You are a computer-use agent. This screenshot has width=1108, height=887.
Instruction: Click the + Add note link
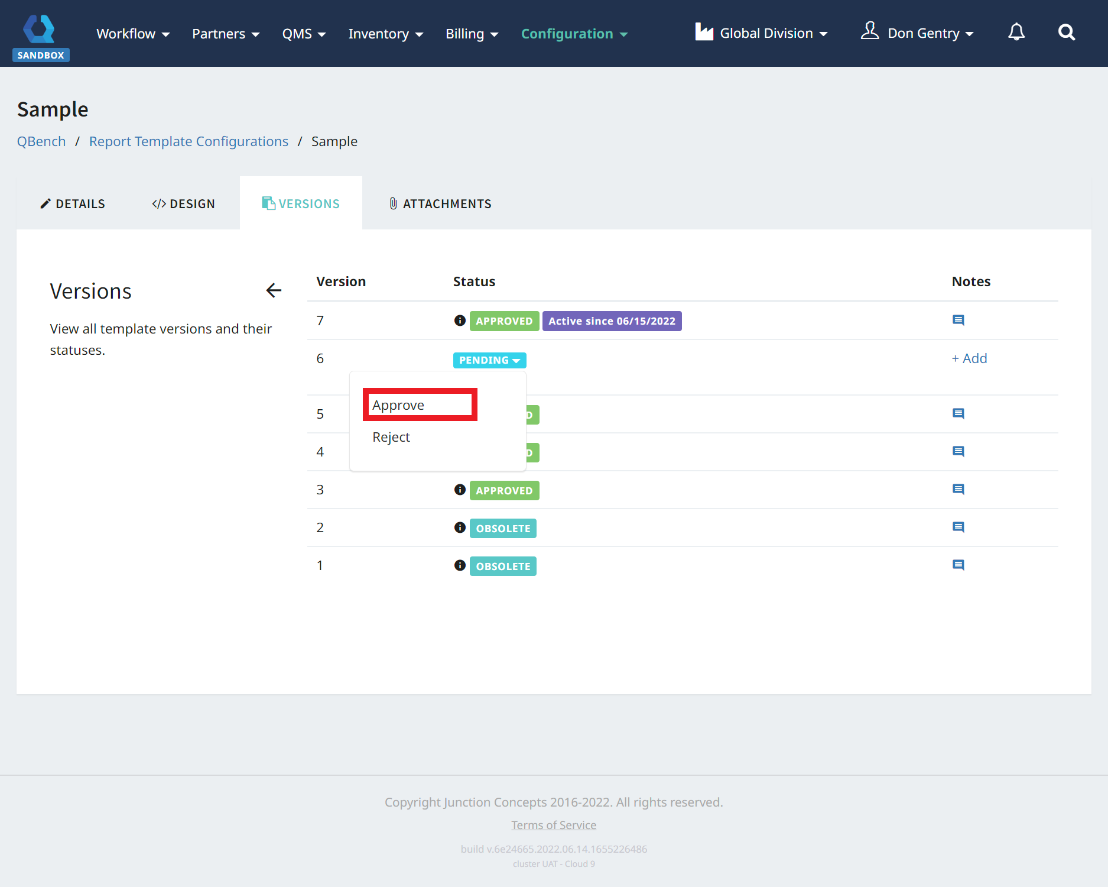click(x=969, y=358)
